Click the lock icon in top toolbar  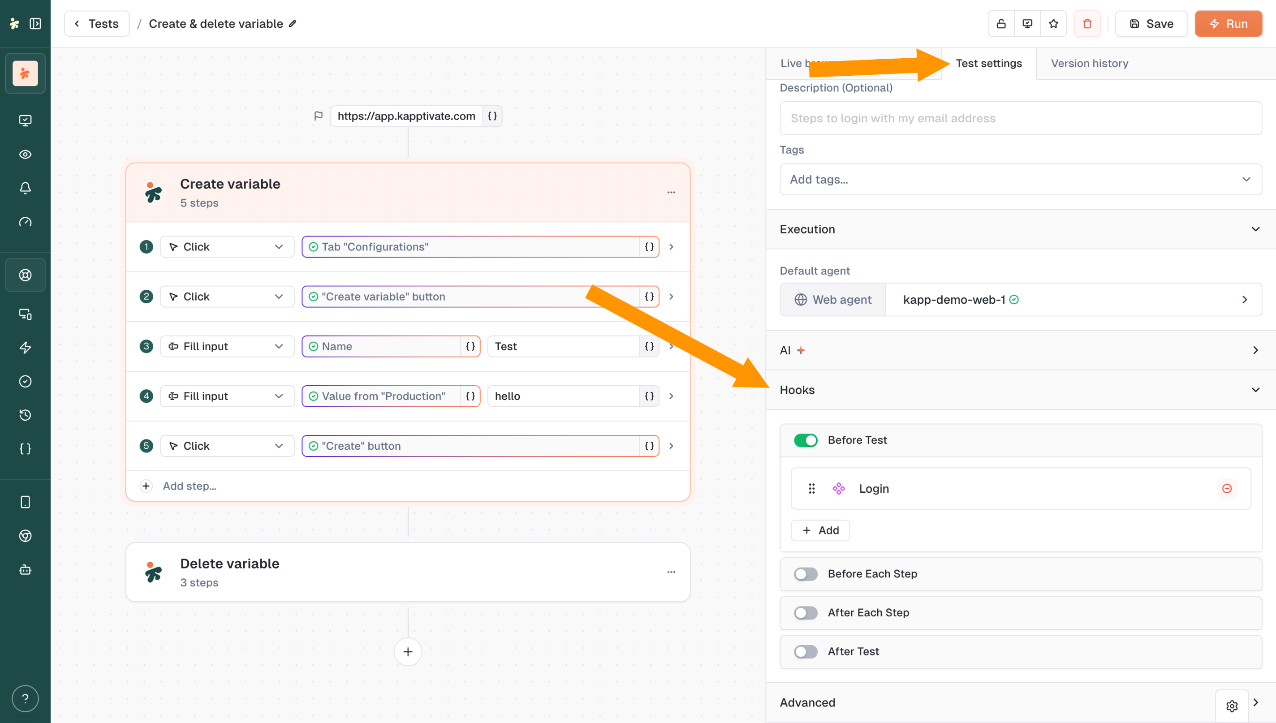coord(1001,24)
